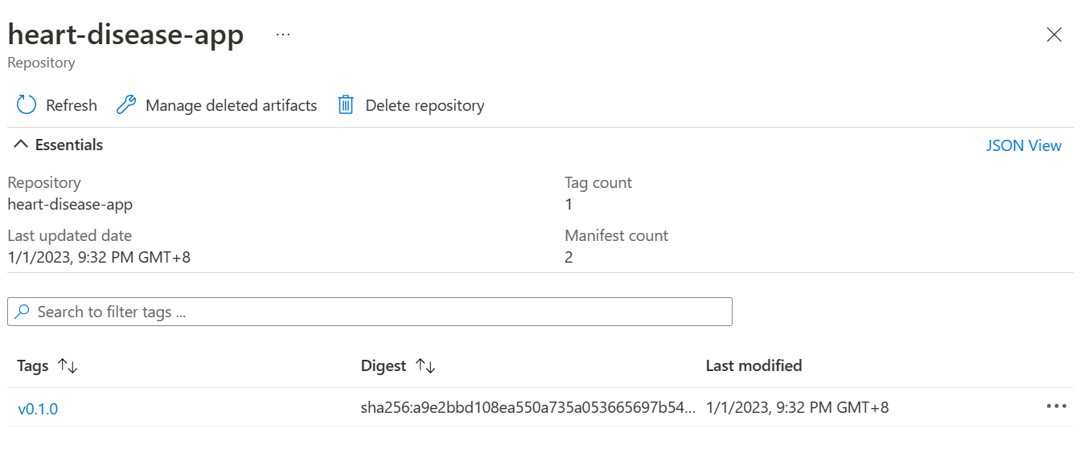
Task: Choose Delete repository
Action: [425, 105]
